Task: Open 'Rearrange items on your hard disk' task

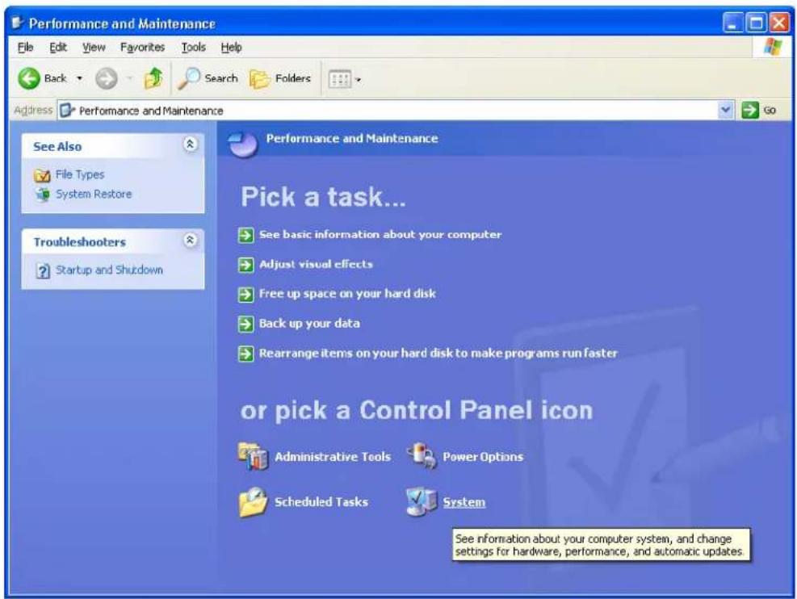Action: [438, 353]
